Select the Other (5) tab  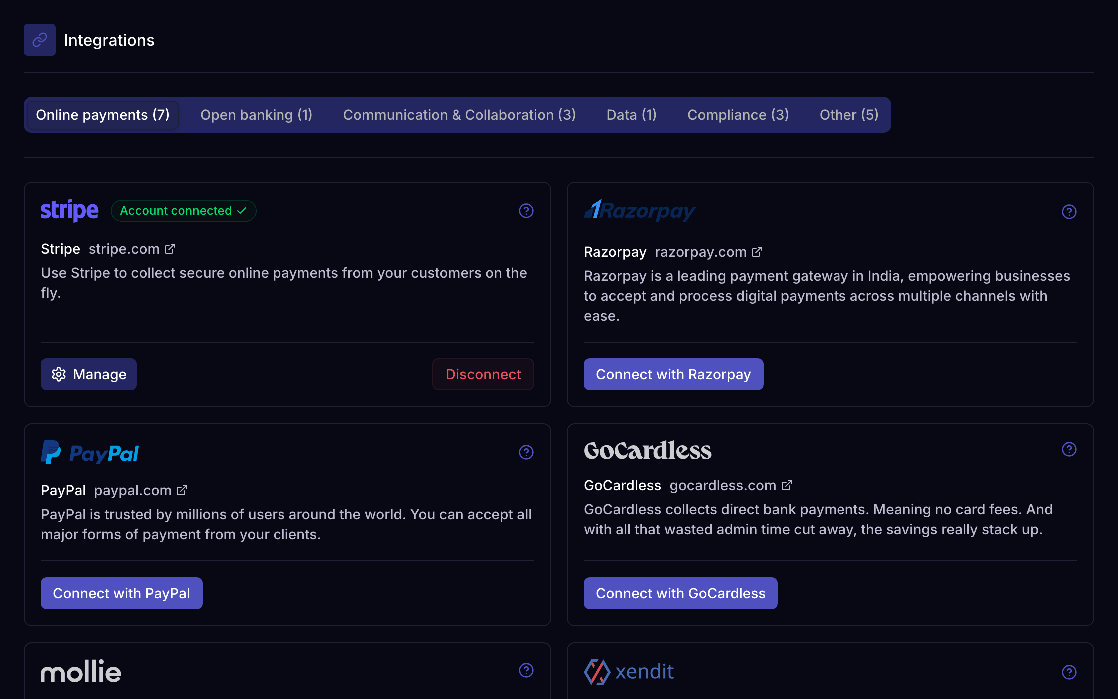tap(849, 115)
